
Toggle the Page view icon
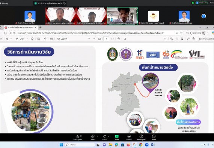[x=125, y=39]
